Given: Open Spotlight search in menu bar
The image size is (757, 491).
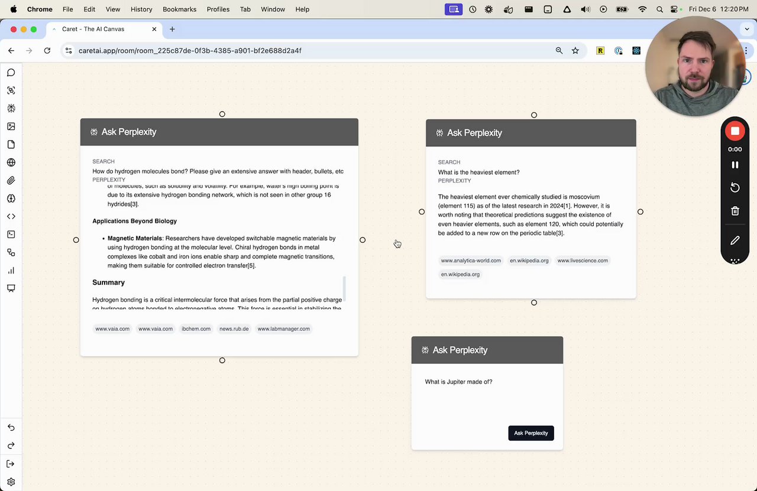Looking at the screenshot, I should point(659,9).
